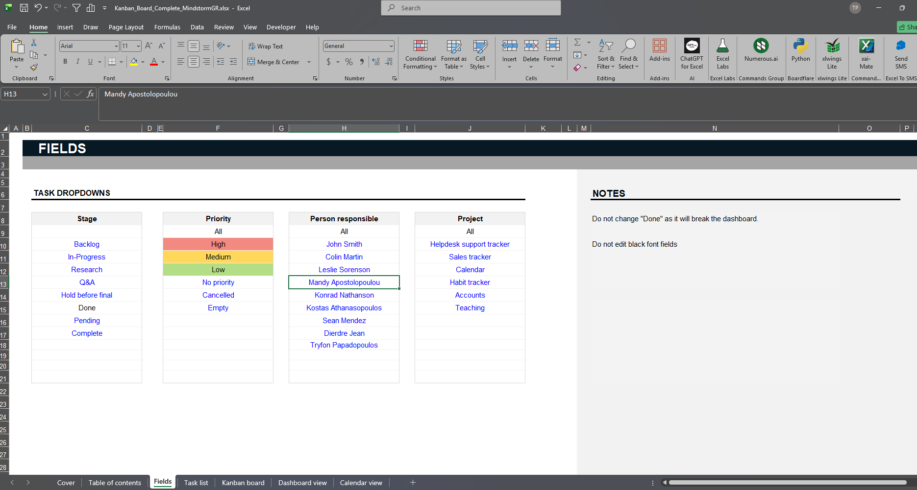Open Conditional Formatting menu
The height and width of the screenshot is (490, 917).
coord(420,55)
